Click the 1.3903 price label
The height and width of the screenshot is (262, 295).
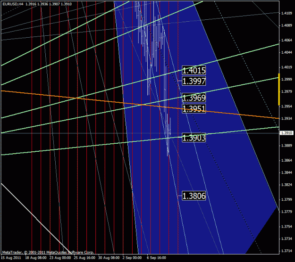[x=194, y=138]
